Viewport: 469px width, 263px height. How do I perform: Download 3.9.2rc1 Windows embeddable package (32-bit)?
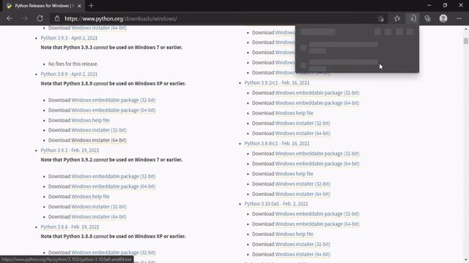(x=317, y=93)
